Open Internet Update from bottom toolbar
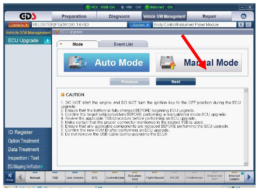This screenshot has height=191, width=259. (234, 177)
